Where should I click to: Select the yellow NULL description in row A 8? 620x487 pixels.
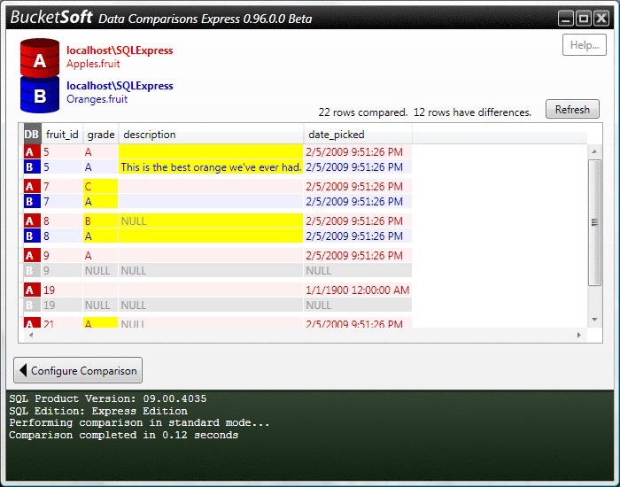[211, 220]
